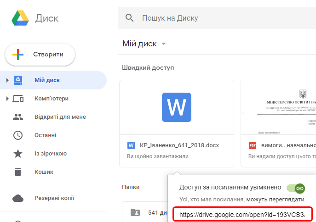Click the Із зірочкою star icon
This screenshot has width=316, height=222.
point(18,154)
